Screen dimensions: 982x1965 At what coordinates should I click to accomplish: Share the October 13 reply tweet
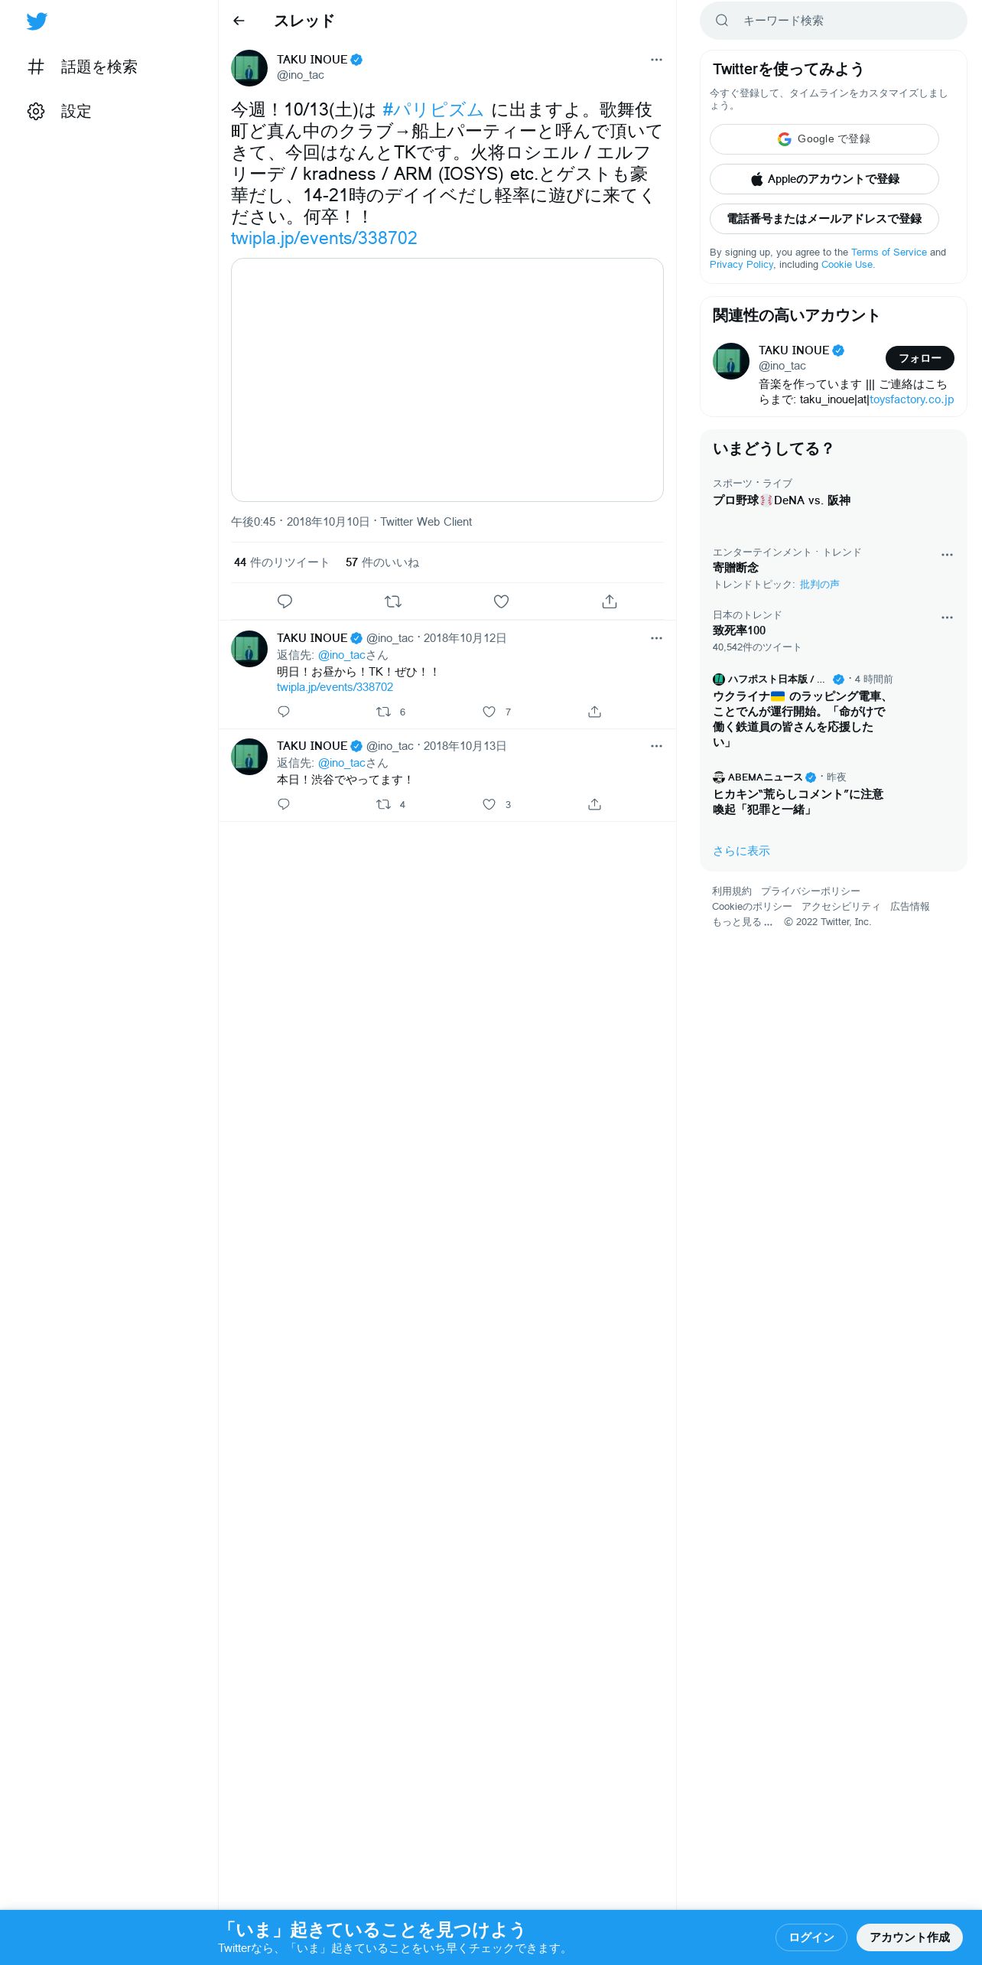(x=594, y=804)
